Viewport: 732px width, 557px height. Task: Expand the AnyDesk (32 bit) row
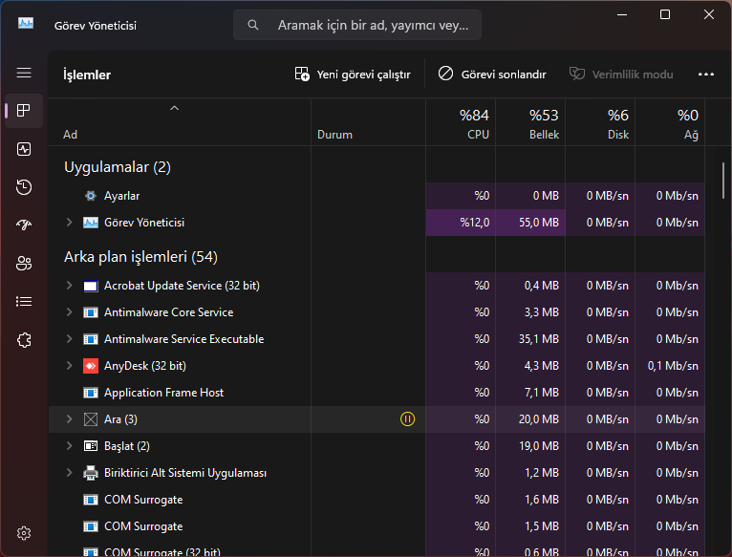69,366
